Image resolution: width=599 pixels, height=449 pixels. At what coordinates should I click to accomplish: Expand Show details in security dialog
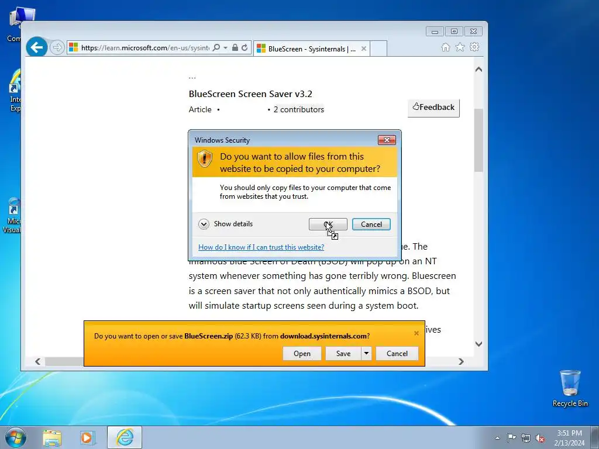click(226, 224)
